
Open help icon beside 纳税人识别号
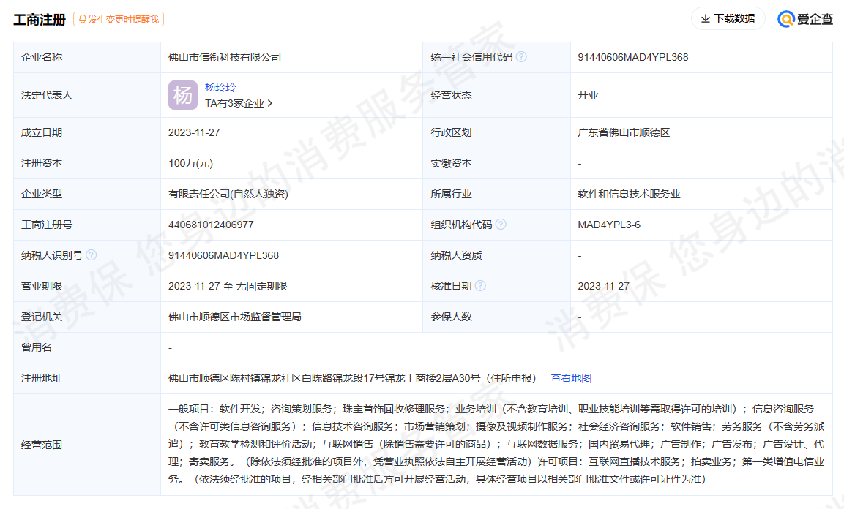(x=92, y=254)
